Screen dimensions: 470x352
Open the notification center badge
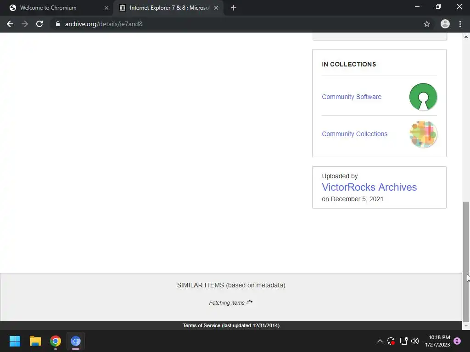tap(457, 341)
